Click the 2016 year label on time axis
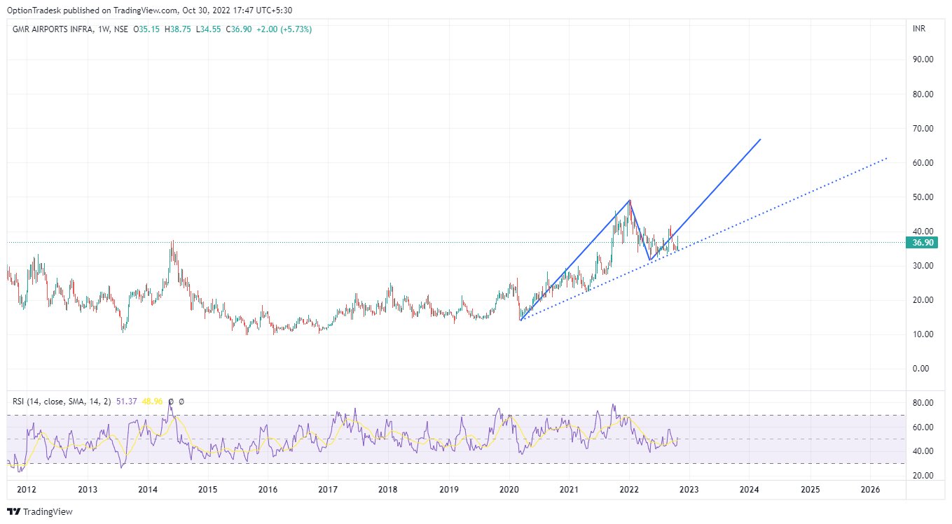952x524 pixels. [268, 490]
